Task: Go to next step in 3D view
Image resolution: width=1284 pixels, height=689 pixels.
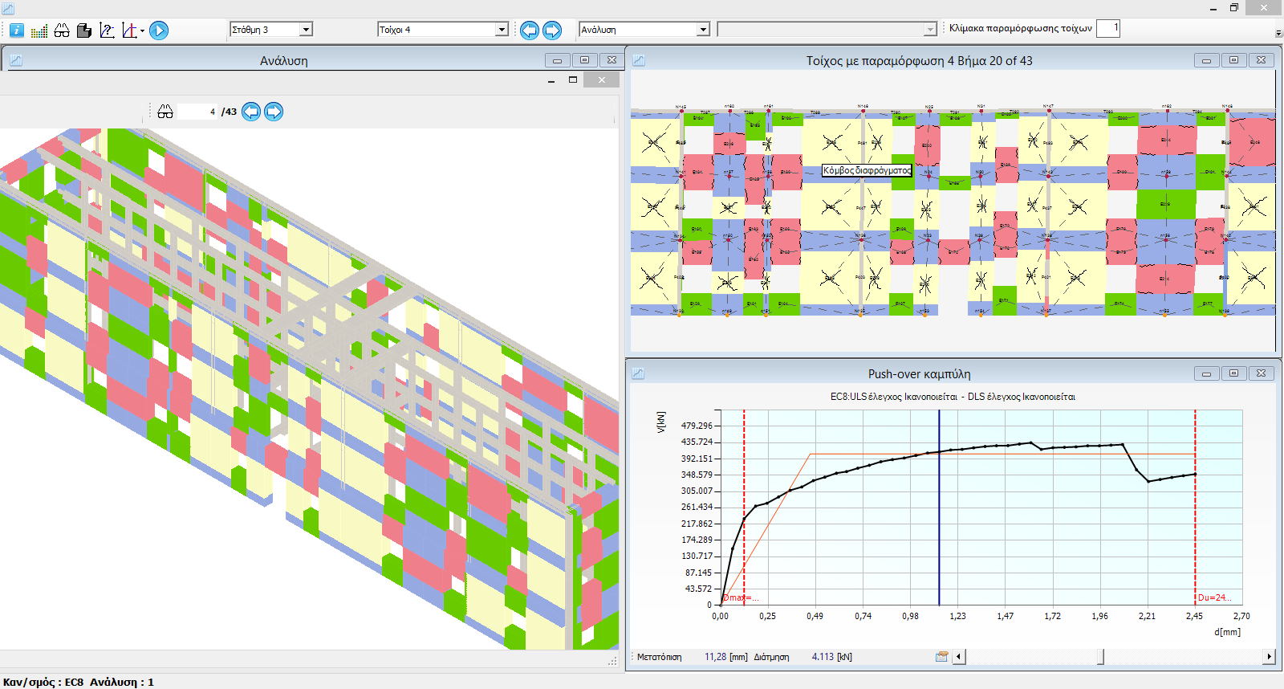Action: 274,112
